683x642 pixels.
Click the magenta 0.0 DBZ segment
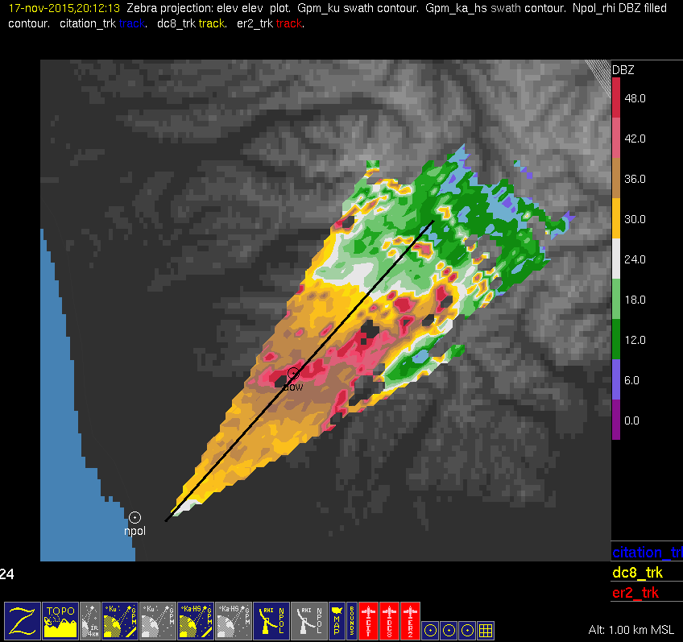[616, 420]
